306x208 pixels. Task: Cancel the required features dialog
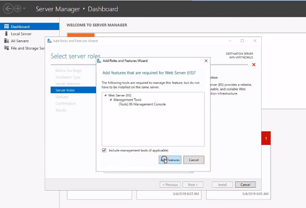coord(194,160)
